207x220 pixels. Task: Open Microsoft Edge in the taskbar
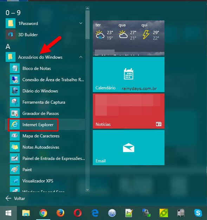click(95, 213)
